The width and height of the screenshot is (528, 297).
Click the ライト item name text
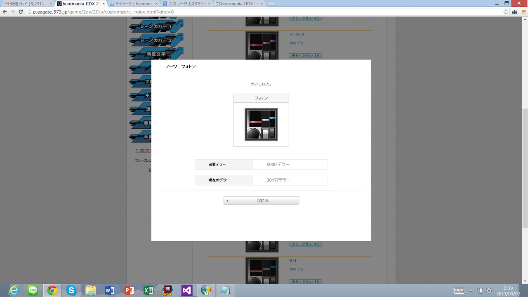click(293, 261)
